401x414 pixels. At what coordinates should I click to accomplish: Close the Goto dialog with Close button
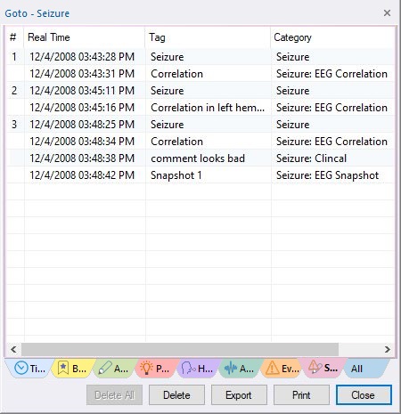364,395
